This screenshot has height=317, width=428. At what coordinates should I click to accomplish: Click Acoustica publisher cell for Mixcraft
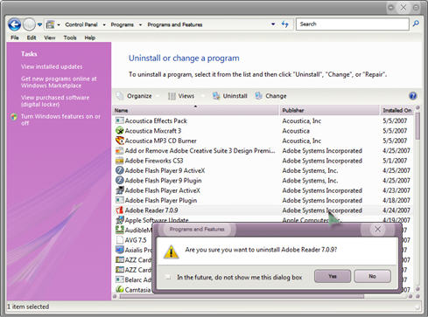[296, 131]
